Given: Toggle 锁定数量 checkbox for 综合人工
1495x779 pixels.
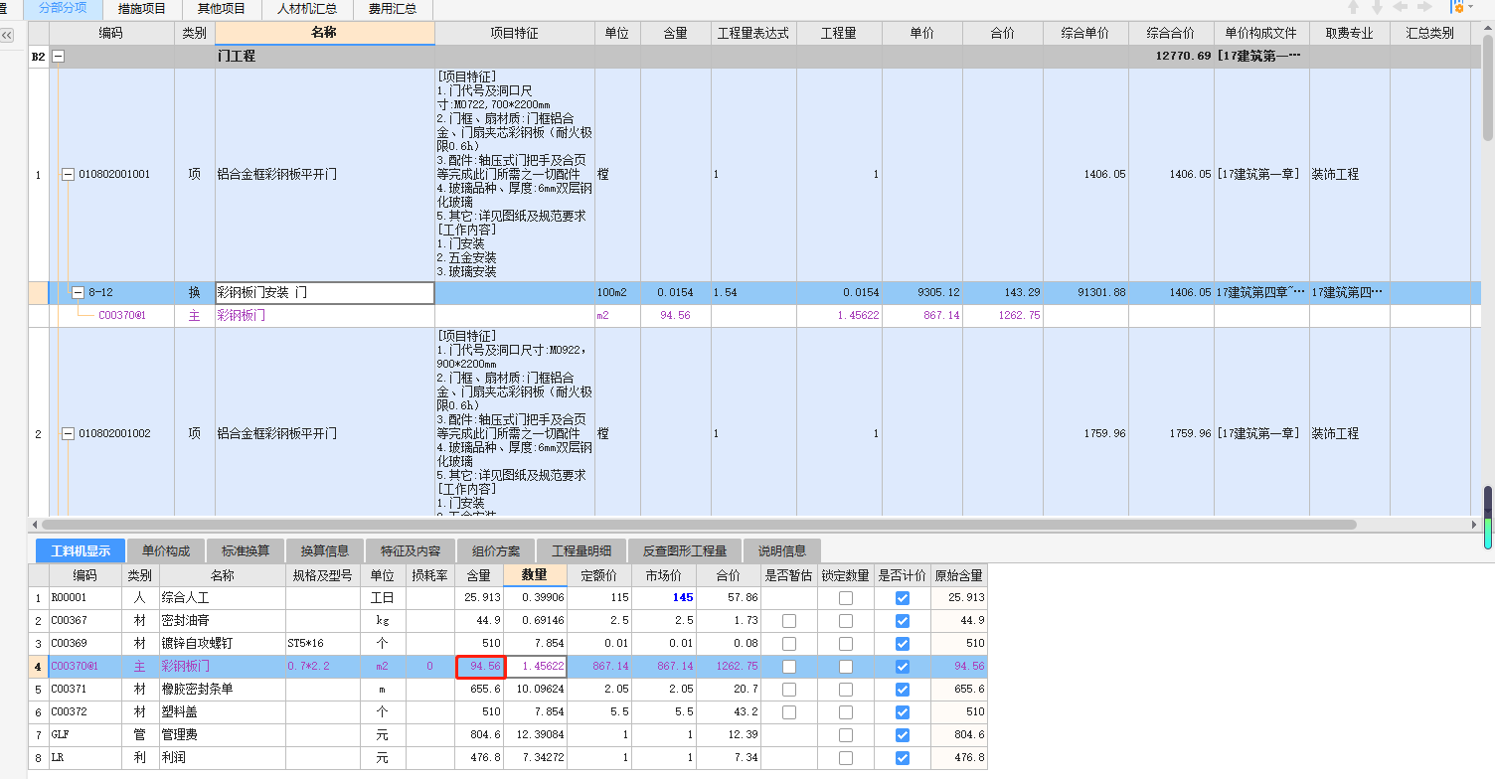Looking at the screenshot, I should tap(845, 598).
